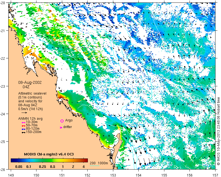Click the longitude label 150

36,175
